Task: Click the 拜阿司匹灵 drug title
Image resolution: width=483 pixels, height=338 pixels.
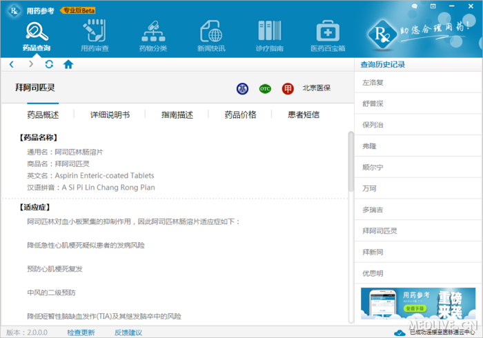Action: [35, 88]
